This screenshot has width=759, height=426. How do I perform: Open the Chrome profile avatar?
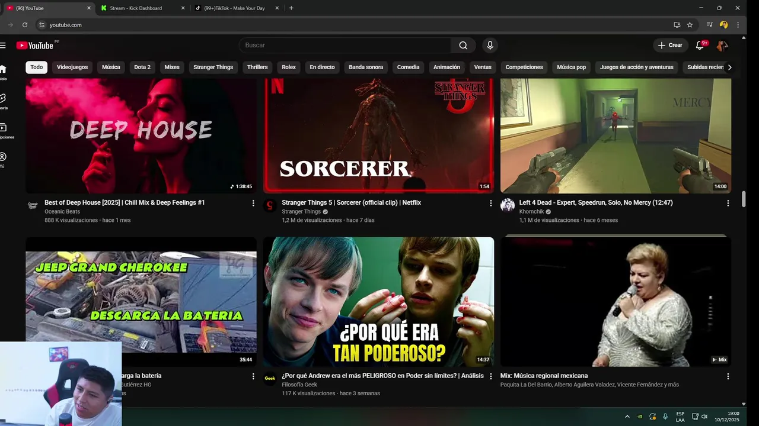click(x=723, y=25)
